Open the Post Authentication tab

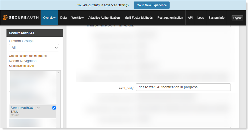click(x=170, y=18)
